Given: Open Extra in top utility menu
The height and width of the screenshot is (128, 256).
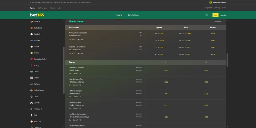Looking at the screenshot, I should point(60,8).
